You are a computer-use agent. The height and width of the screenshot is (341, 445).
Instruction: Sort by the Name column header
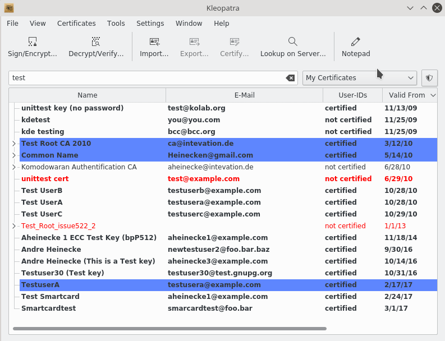(88, 95)
